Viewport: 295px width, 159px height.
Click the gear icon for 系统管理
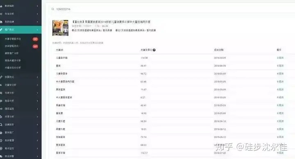[1, 141]
